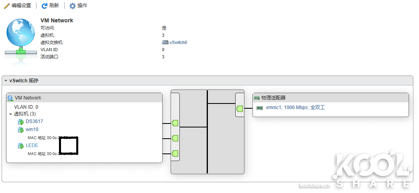Click the LEDE virtual machine icon

tap(21, 146)
